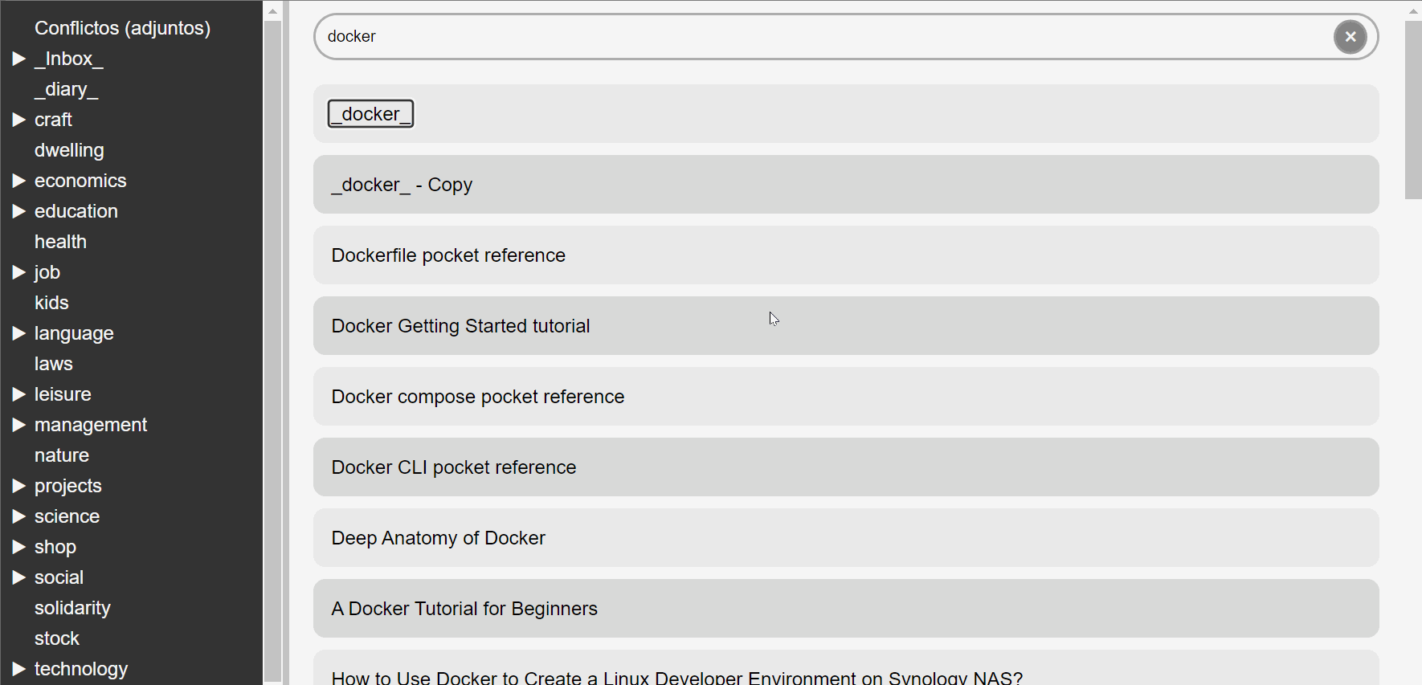Clear the docker search query

pyautogui.click(x=1350, y=37)
